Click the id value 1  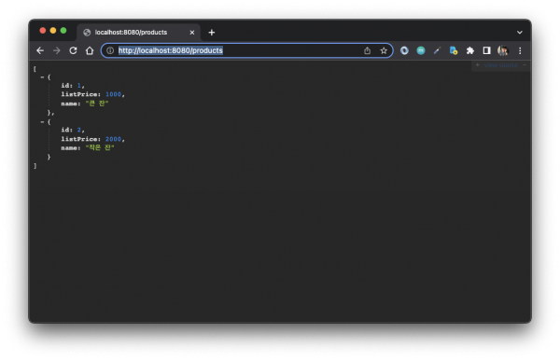[79, 85]
